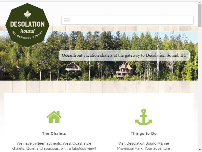The width and height of the screenshot is (202, 152).
Task: Open the Things to Do heading
Action: [144, 134]
